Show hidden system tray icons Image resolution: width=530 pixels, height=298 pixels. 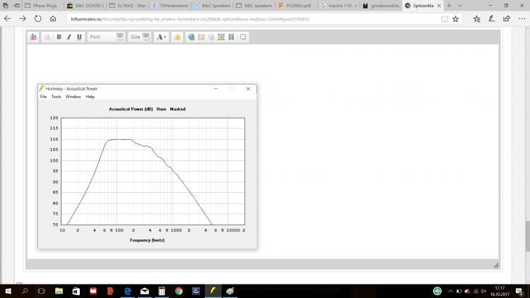[451, 291]
